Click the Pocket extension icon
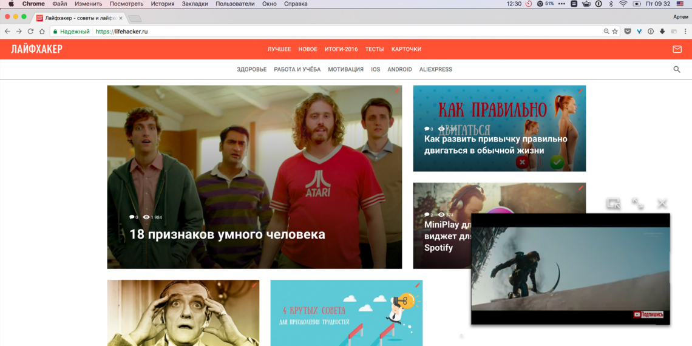 click(628, 32)
